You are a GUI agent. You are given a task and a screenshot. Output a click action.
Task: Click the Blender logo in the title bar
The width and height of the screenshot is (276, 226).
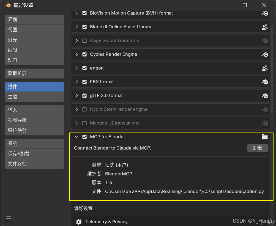coord(8,5)
